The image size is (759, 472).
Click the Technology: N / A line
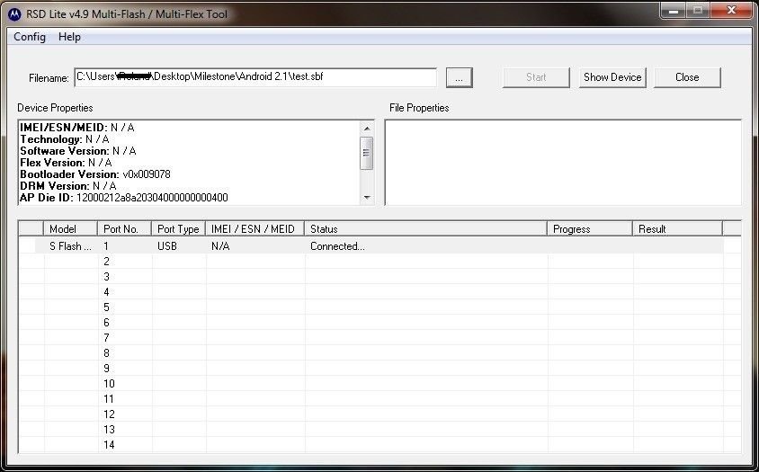65,139
